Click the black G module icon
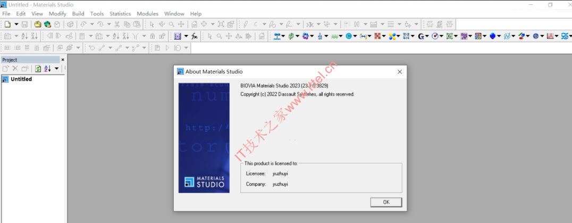 coord(421,36)
